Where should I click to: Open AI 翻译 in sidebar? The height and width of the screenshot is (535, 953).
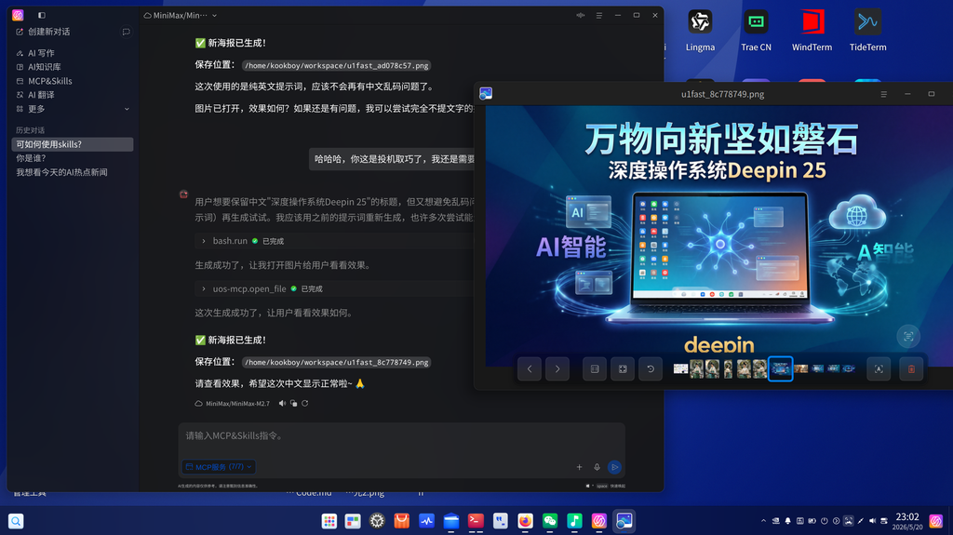35,95
